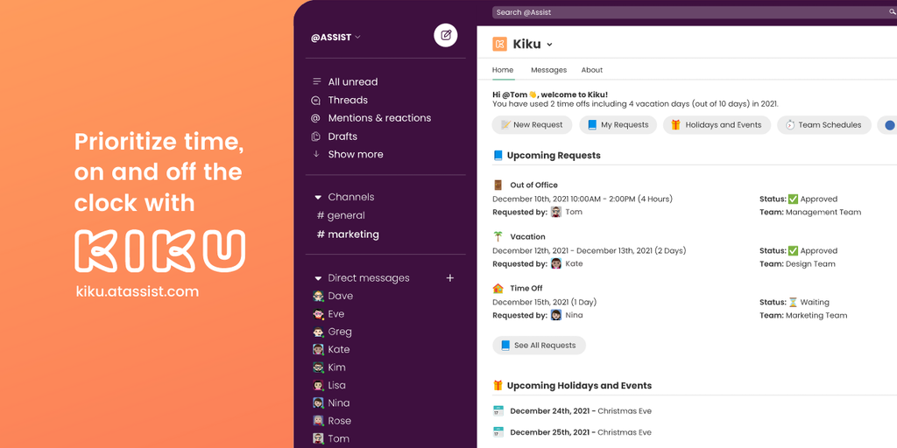Click Nina's avatar in direct messages

(x=319, y=402)
